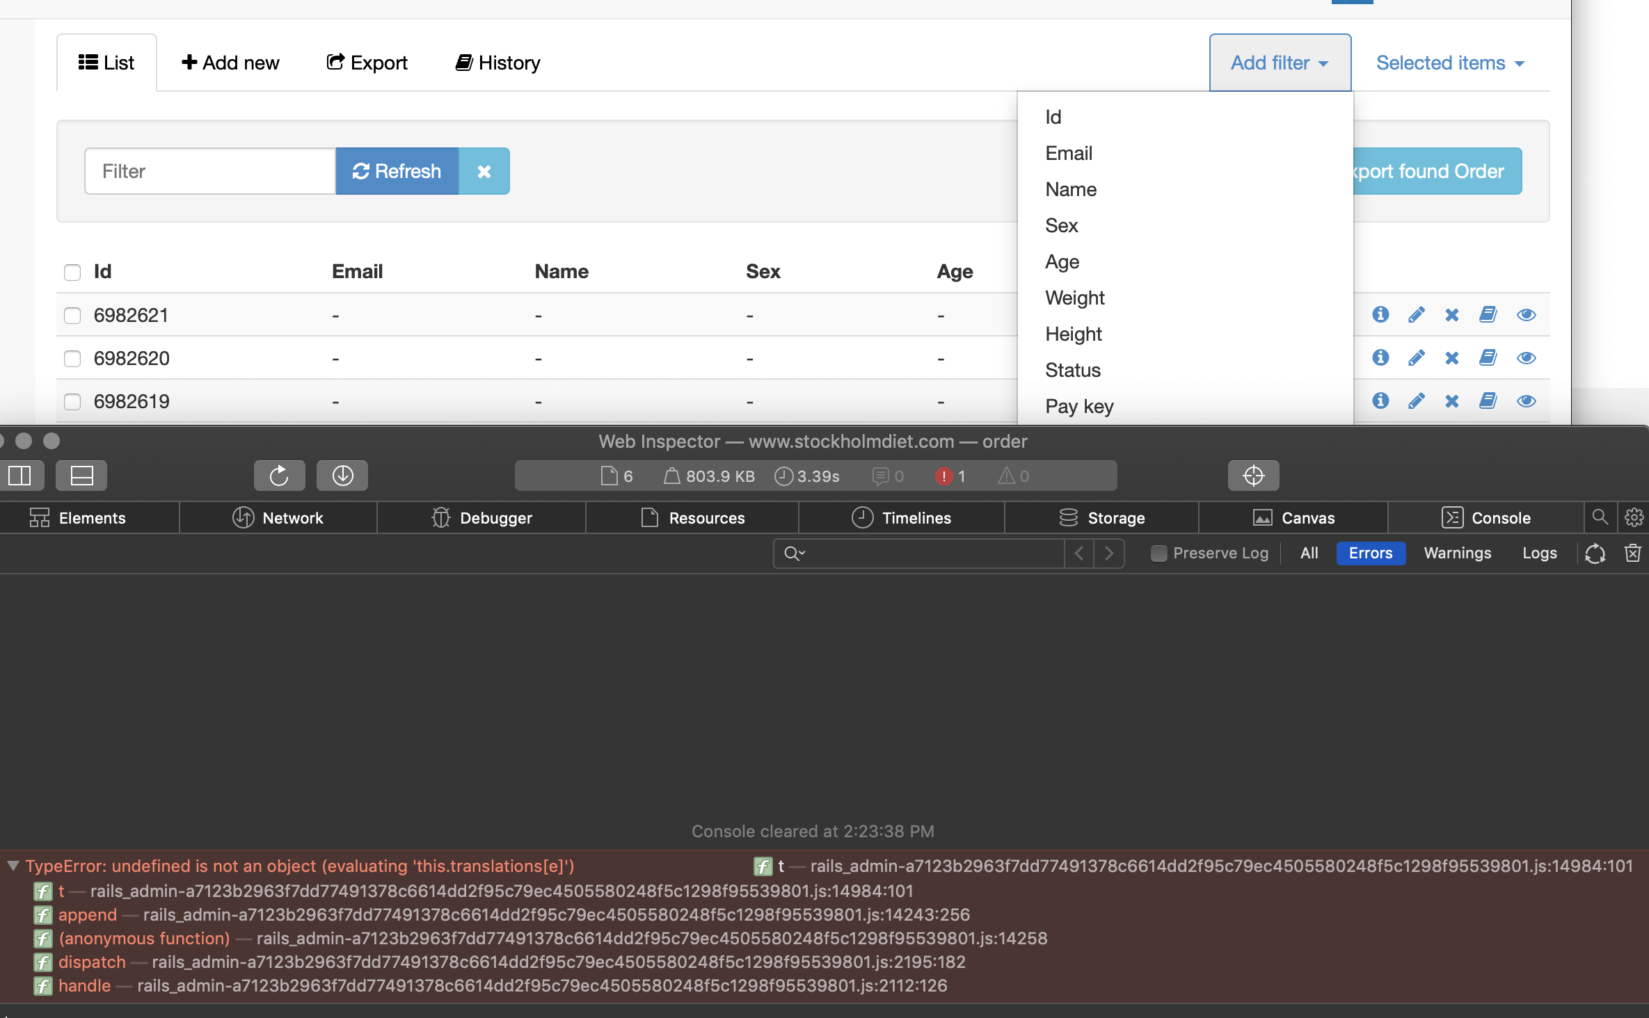Select the checkbox for order 6982621
Viewport: 1649px width, 1018px height.
(x=72, y=315)
